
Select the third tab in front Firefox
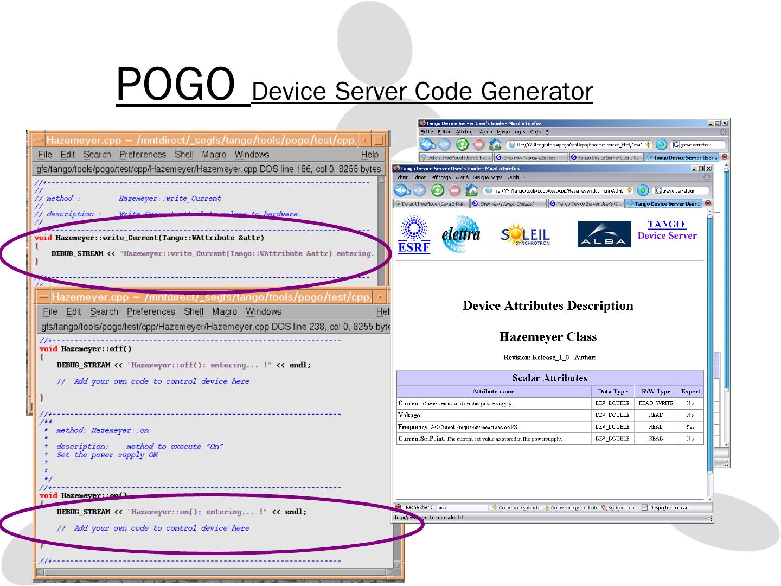(x=586, y=204)
